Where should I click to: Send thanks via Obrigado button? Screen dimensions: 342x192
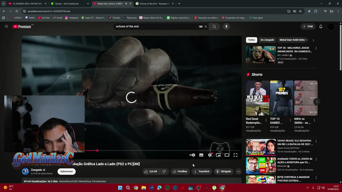223,171
